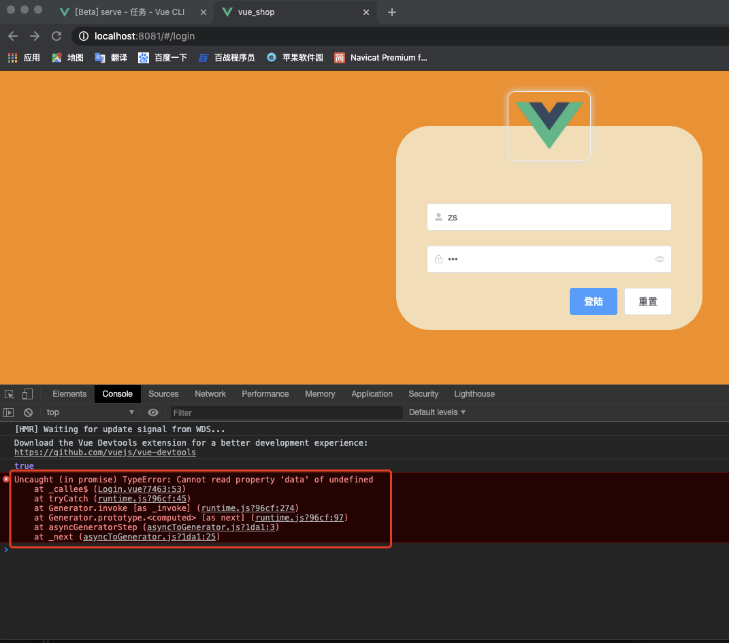Close the vue_shop tab

[x=366, y=12]
